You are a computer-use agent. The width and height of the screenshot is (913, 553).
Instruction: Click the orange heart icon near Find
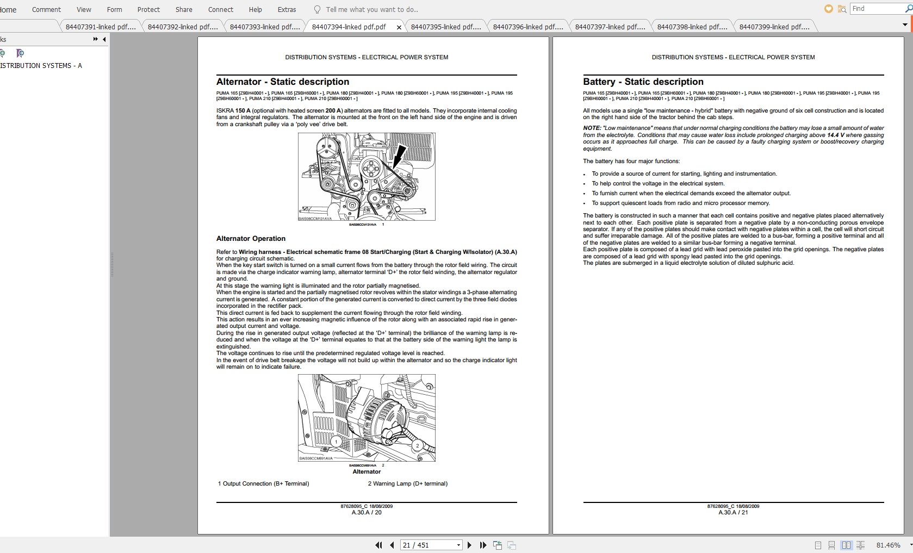pyautogui.click(x=829, y=9)
